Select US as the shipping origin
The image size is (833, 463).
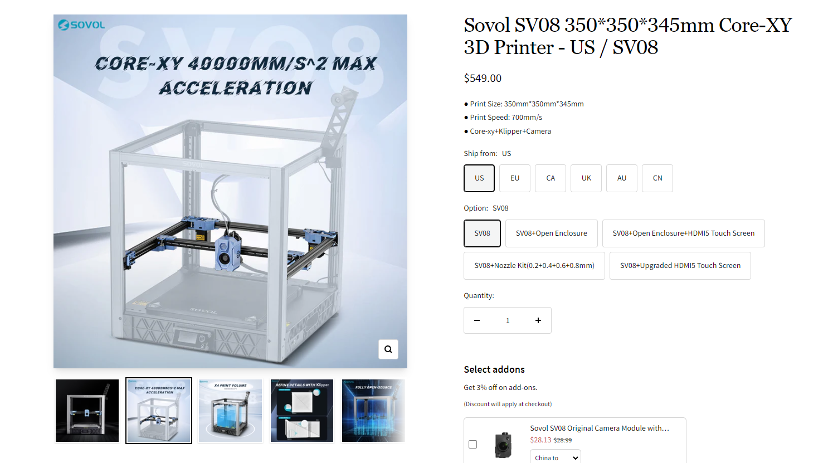click(x=479, y=178)
